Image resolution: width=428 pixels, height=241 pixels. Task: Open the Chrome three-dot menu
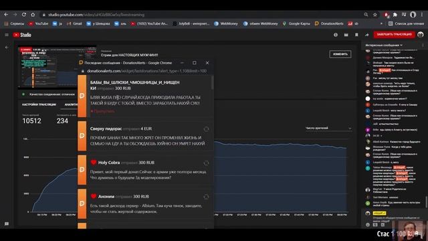coord(422,15)
